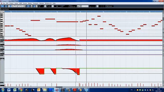Toggle Solo Editor button

(2, 6)
